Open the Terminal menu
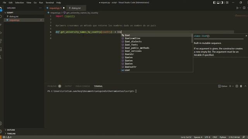The height and width of the screenshot is (139, 248). (x=50, y=3)
